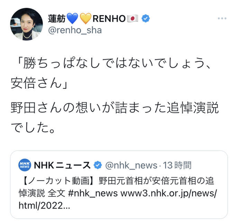Image resolution: width=238 pixels, height=222 pixels.
Task: Click the NHKニュース account name
Action: [62, 165]
